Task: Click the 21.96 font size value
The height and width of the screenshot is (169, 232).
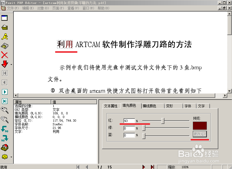Action: point(57,128)
